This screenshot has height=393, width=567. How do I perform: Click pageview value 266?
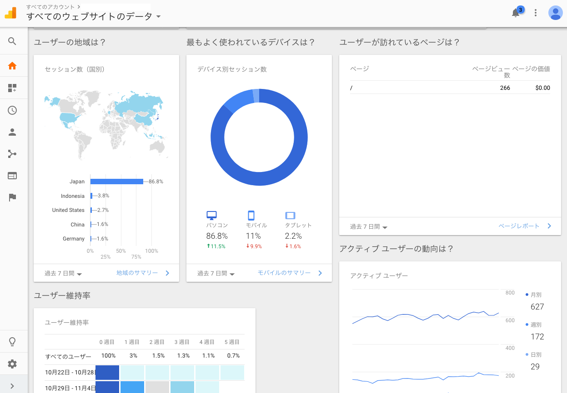[x=505, y=88]
